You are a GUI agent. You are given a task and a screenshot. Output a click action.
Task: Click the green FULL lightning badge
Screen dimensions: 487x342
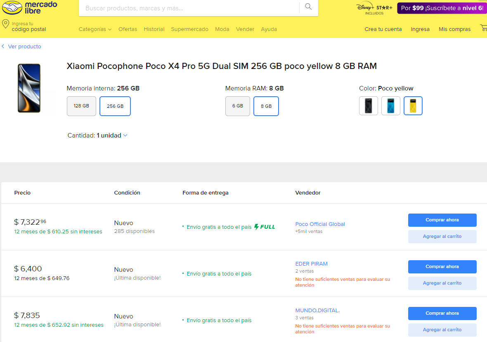pos(265,227)
